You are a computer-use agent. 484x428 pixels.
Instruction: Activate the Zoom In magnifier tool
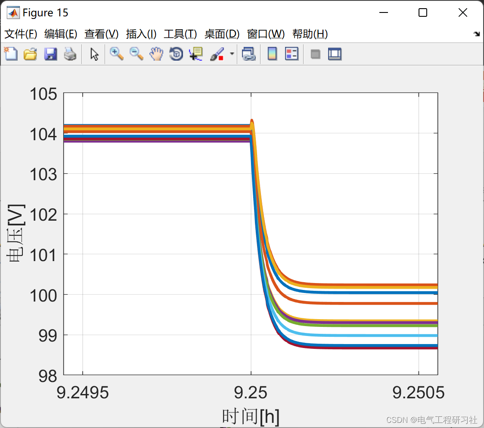tap(117, 54)
